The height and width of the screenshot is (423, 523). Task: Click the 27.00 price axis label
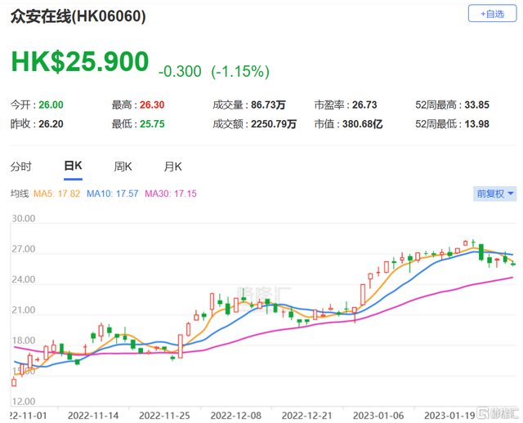coord(24,249)
